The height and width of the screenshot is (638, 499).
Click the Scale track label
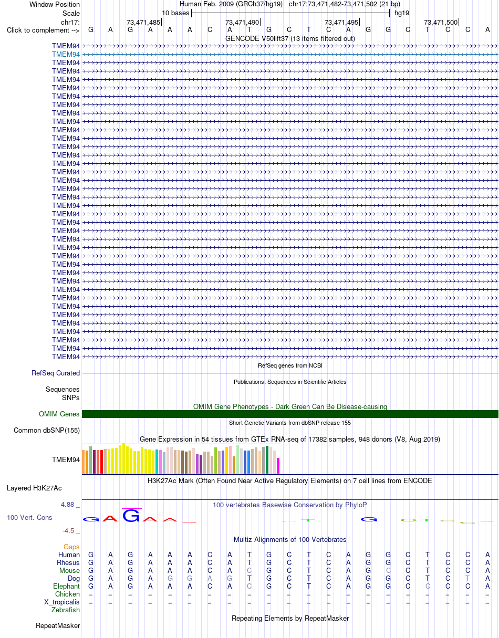coord(71,13)
